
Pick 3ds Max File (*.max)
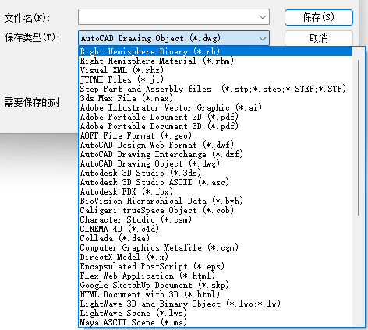point(216,98)
